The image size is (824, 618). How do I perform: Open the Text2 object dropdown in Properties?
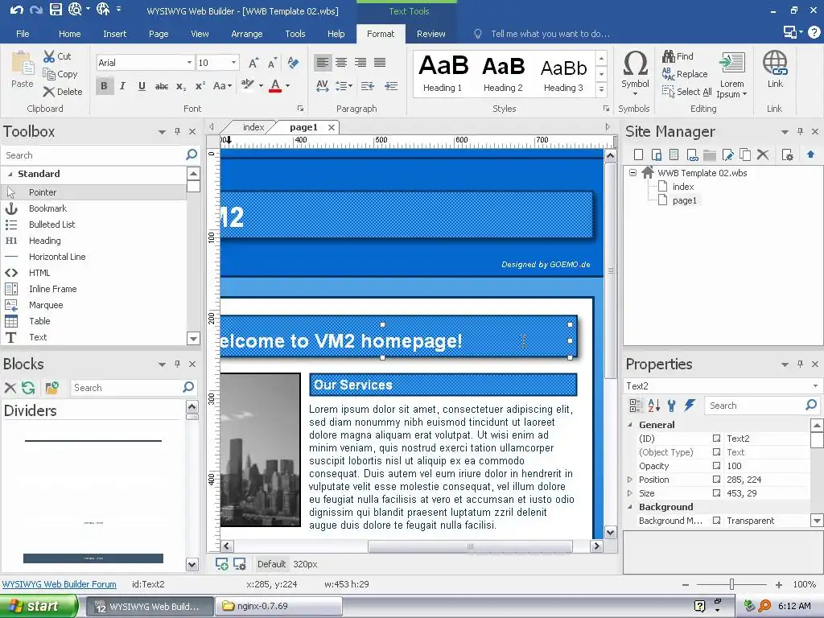click(816, 385)
